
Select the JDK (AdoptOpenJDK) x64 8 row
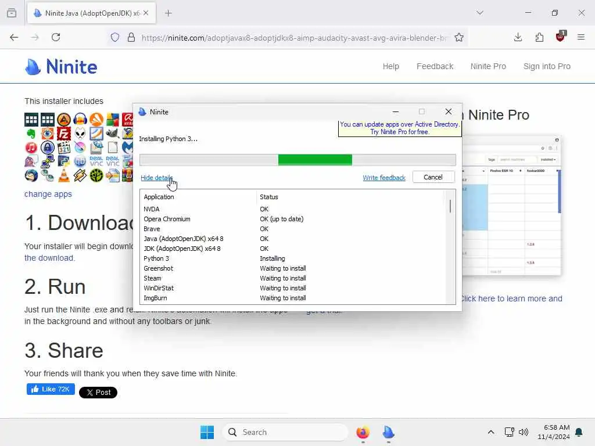coord(292,249)
